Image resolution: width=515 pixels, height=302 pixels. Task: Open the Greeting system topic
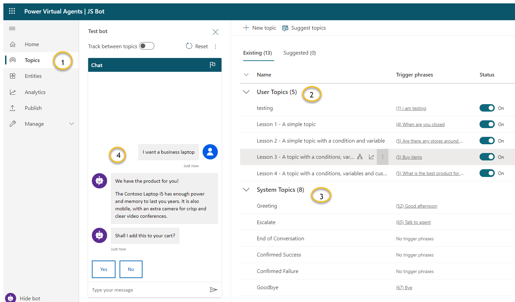pyautogui.click(x=267, y=206)
